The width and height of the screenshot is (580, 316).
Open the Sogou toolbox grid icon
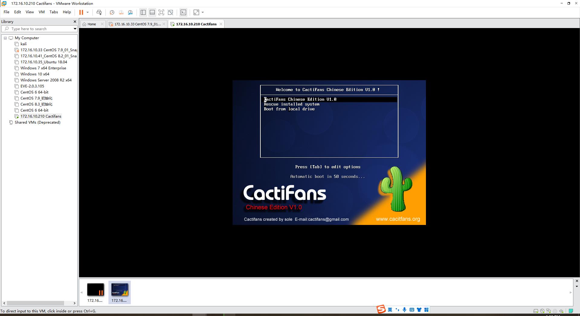click(x=426, y=310)
